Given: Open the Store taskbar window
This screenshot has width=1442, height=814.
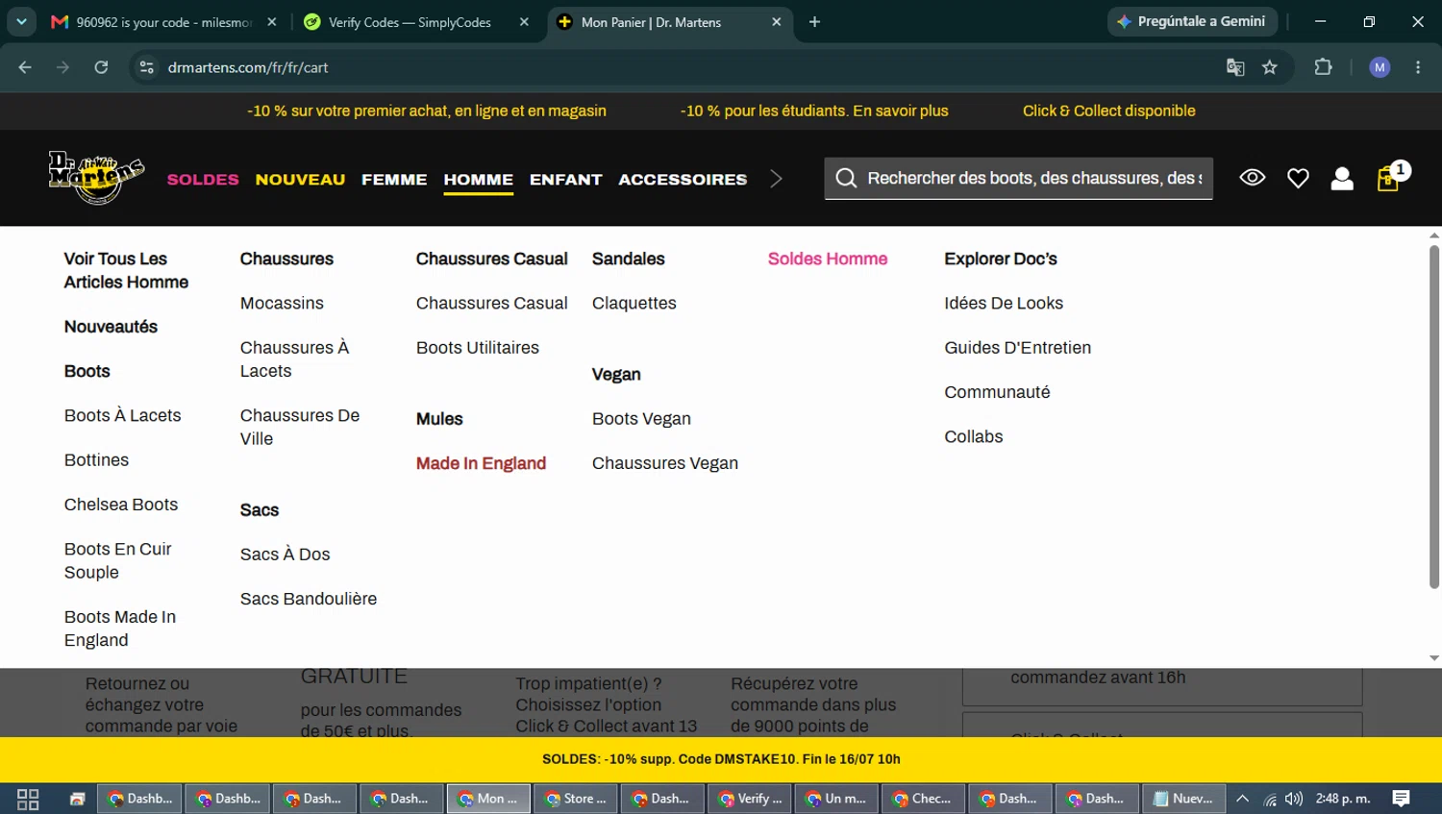Looking at the screenshot, I should point(576,799).
